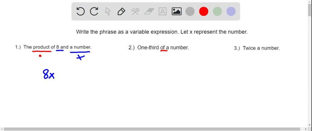The width and height of the screenshot is (312, 131).
Task: Click problem 1 text about product of 8
Action: (x=53, y=47)
